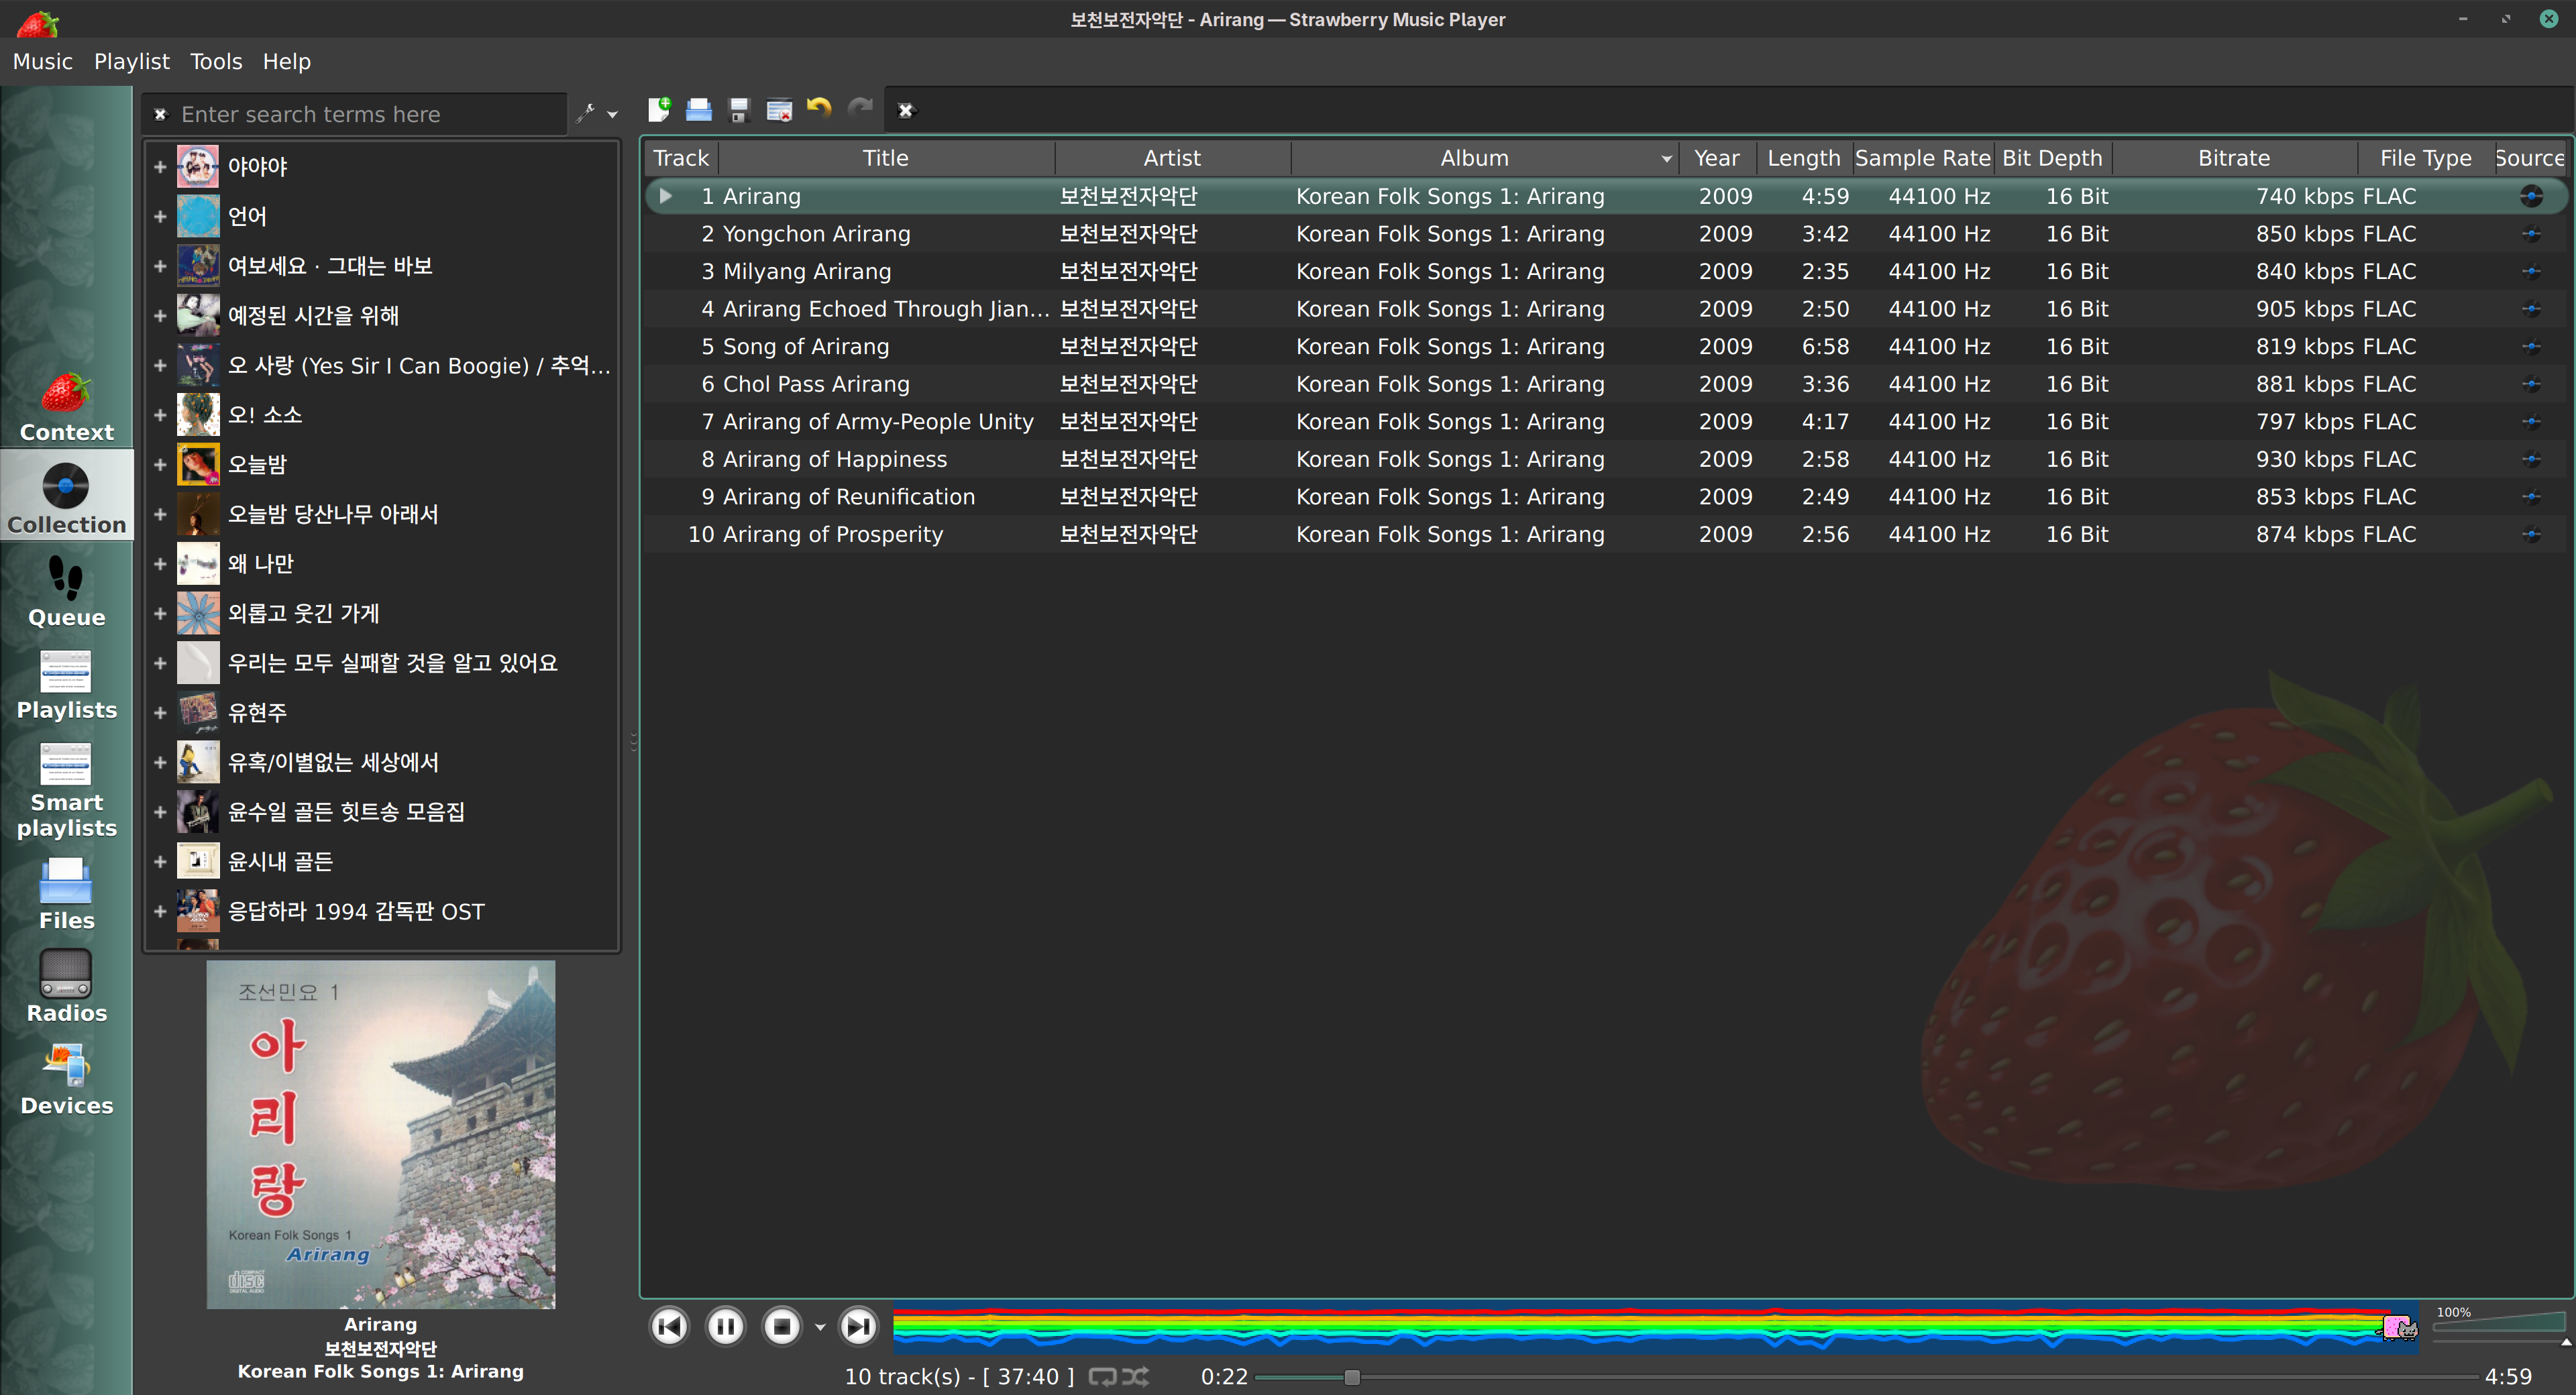Toggle the shuffle mode button
Viewport: 2576px width, 1395px height.
coord(1135,1377)
